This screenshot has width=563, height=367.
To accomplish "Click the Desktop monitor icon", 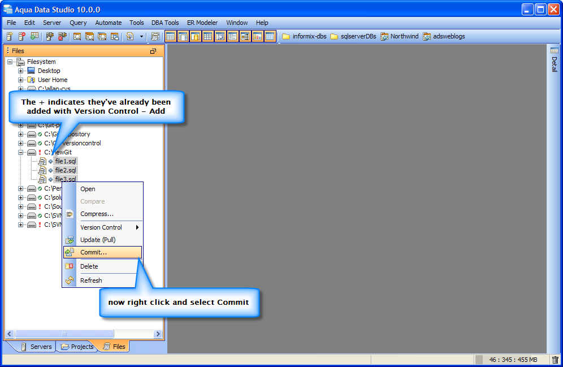I will click(31, 70).
